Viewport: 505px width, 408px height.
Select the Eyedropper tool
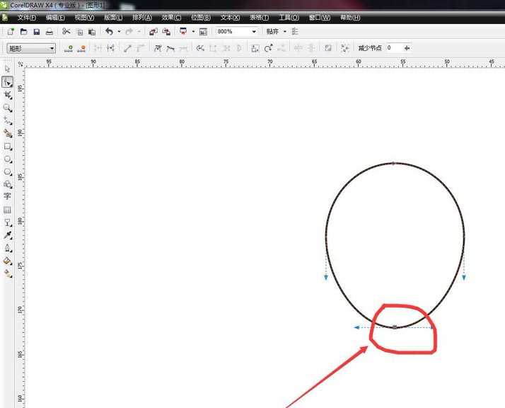coord(7,235)
